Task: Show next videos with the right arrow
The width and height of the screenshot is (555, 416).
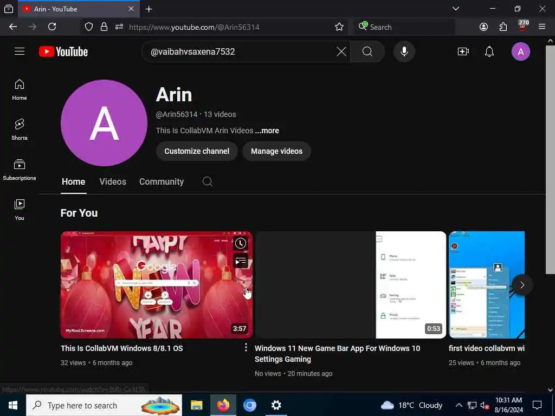Action: [522, 285]
